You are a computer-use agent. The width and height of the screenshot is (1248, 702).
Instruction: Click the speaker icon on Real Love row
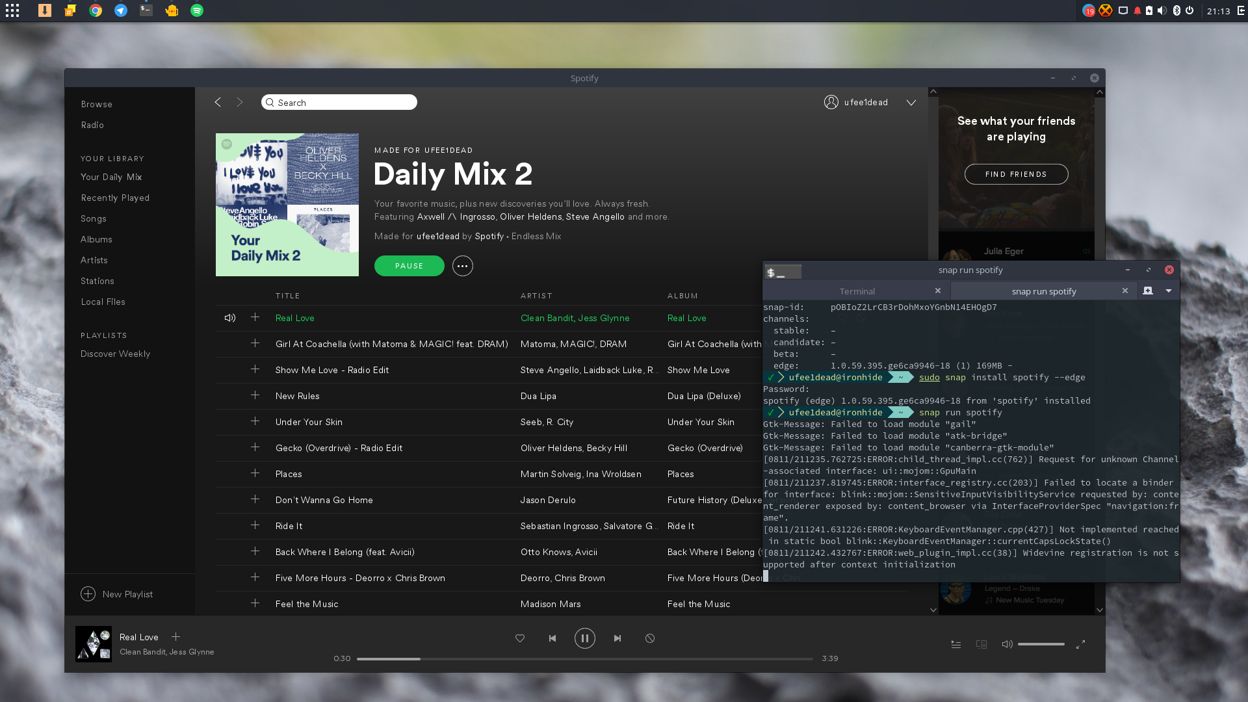coord(229,318)
